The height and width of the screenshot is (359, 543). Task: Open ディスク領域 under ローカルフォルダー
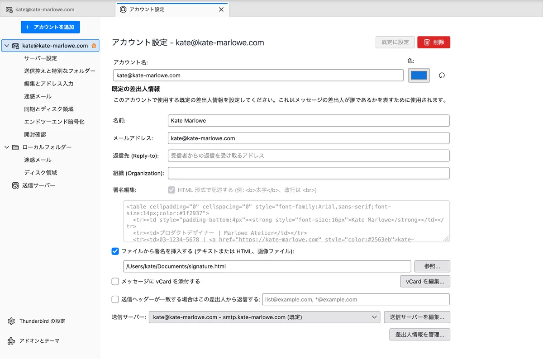click(40, 173)
